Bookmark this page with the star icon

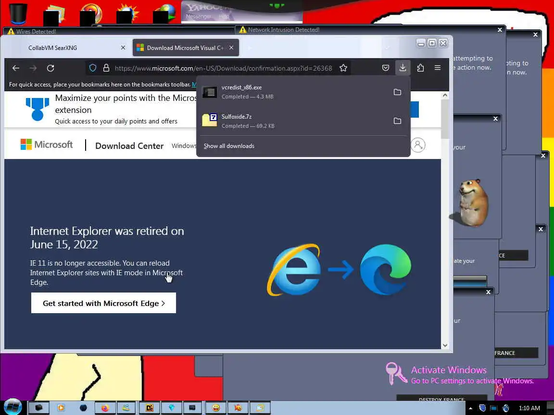343,68
